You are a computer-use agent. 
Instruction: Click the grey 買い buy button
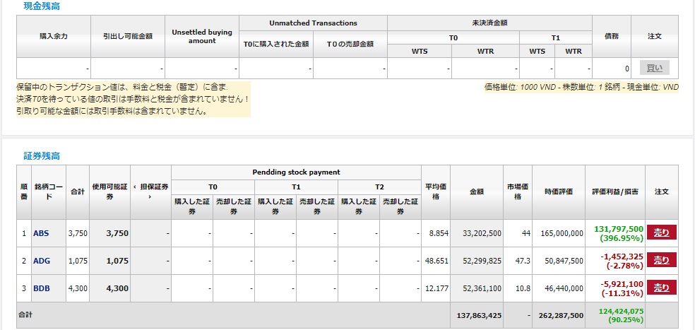point(654,68)
